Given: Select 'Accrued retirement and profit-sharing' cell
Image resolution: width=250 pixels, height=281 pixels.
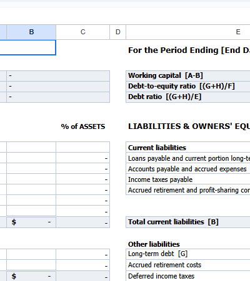Looking at the screenshot, I should coord(188,190).
